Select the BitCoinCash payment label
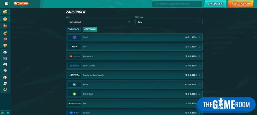Screen dimensions: 257x115 88,94
